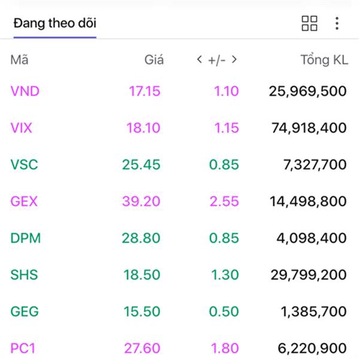This screenshot has height=359, width=359.
Task: Open the GEG stock details
Action: pos(24,312)
